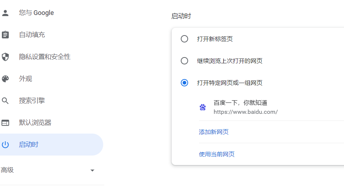
Task: Open the 默认浏览器 sidebar item
Action: point(52,123)
